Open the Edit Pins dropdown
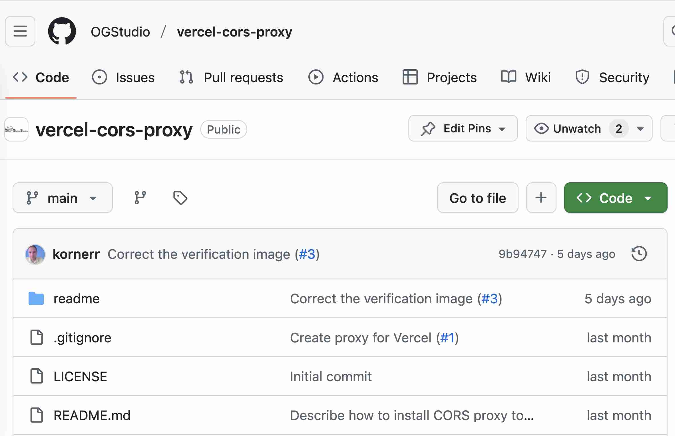Screen dimensions: 675x436 [x=463, y=129]
